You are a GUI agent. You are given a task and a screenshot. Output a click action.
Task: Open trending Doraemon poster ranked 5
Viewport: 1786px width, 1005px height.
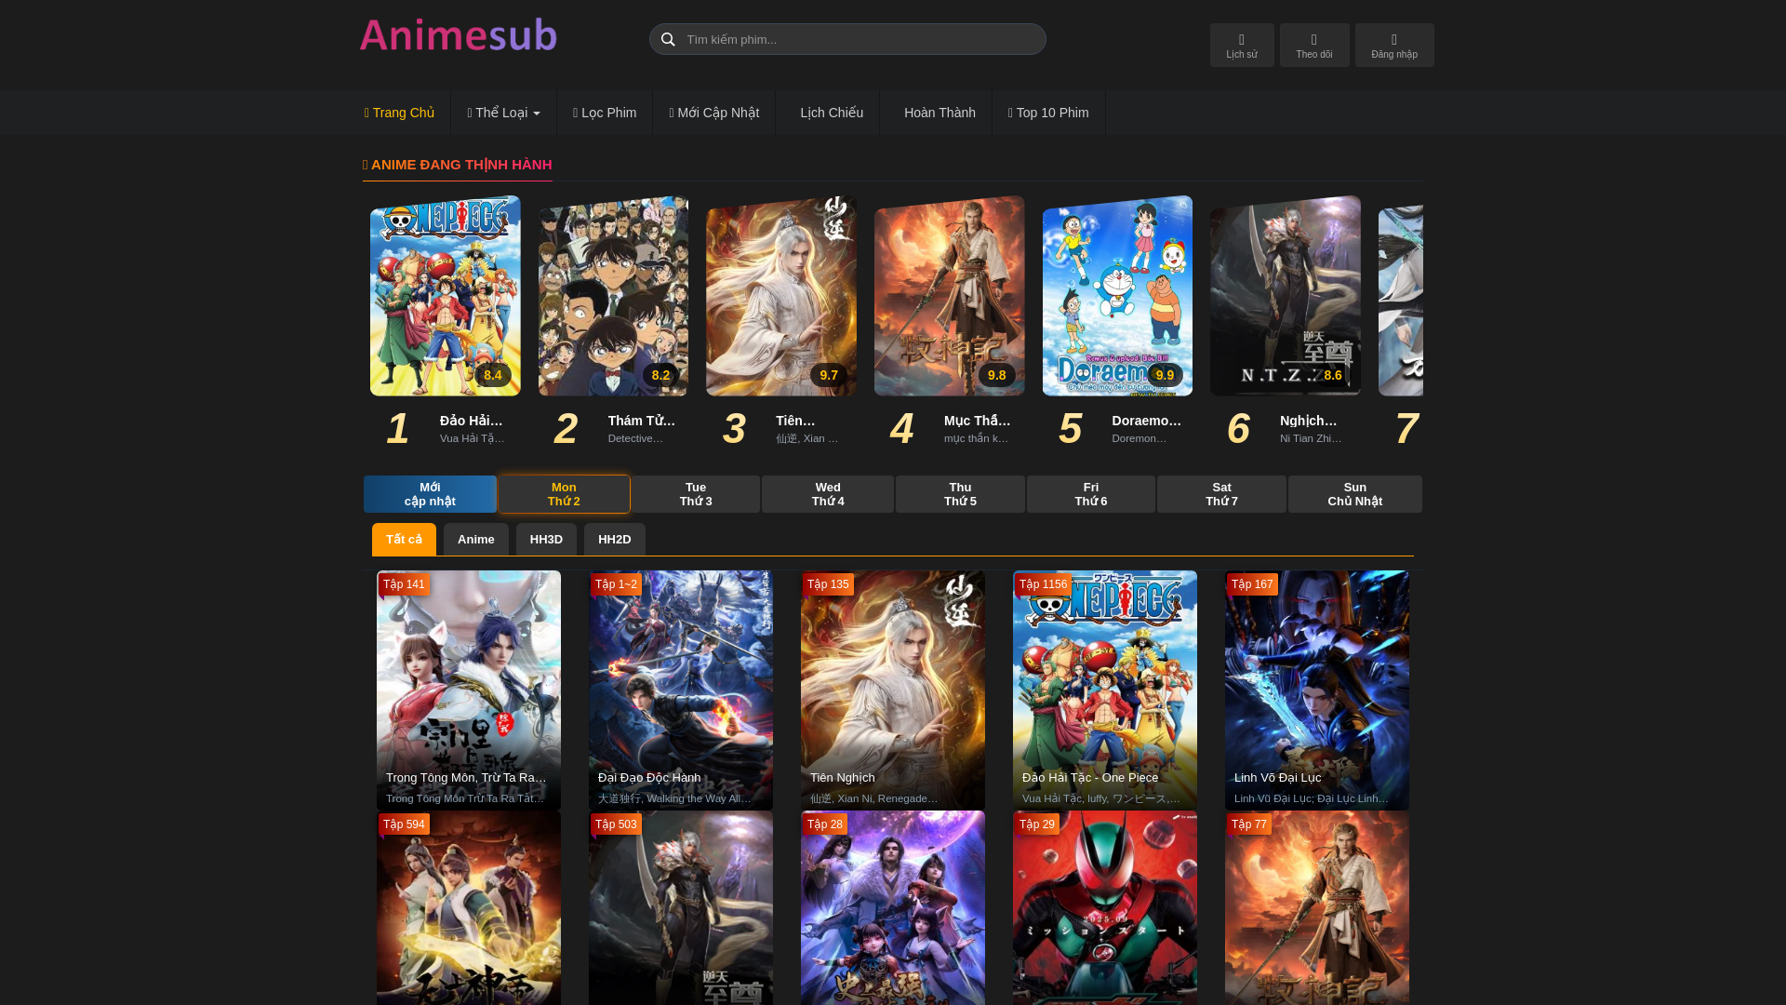tap(1117, 296)
